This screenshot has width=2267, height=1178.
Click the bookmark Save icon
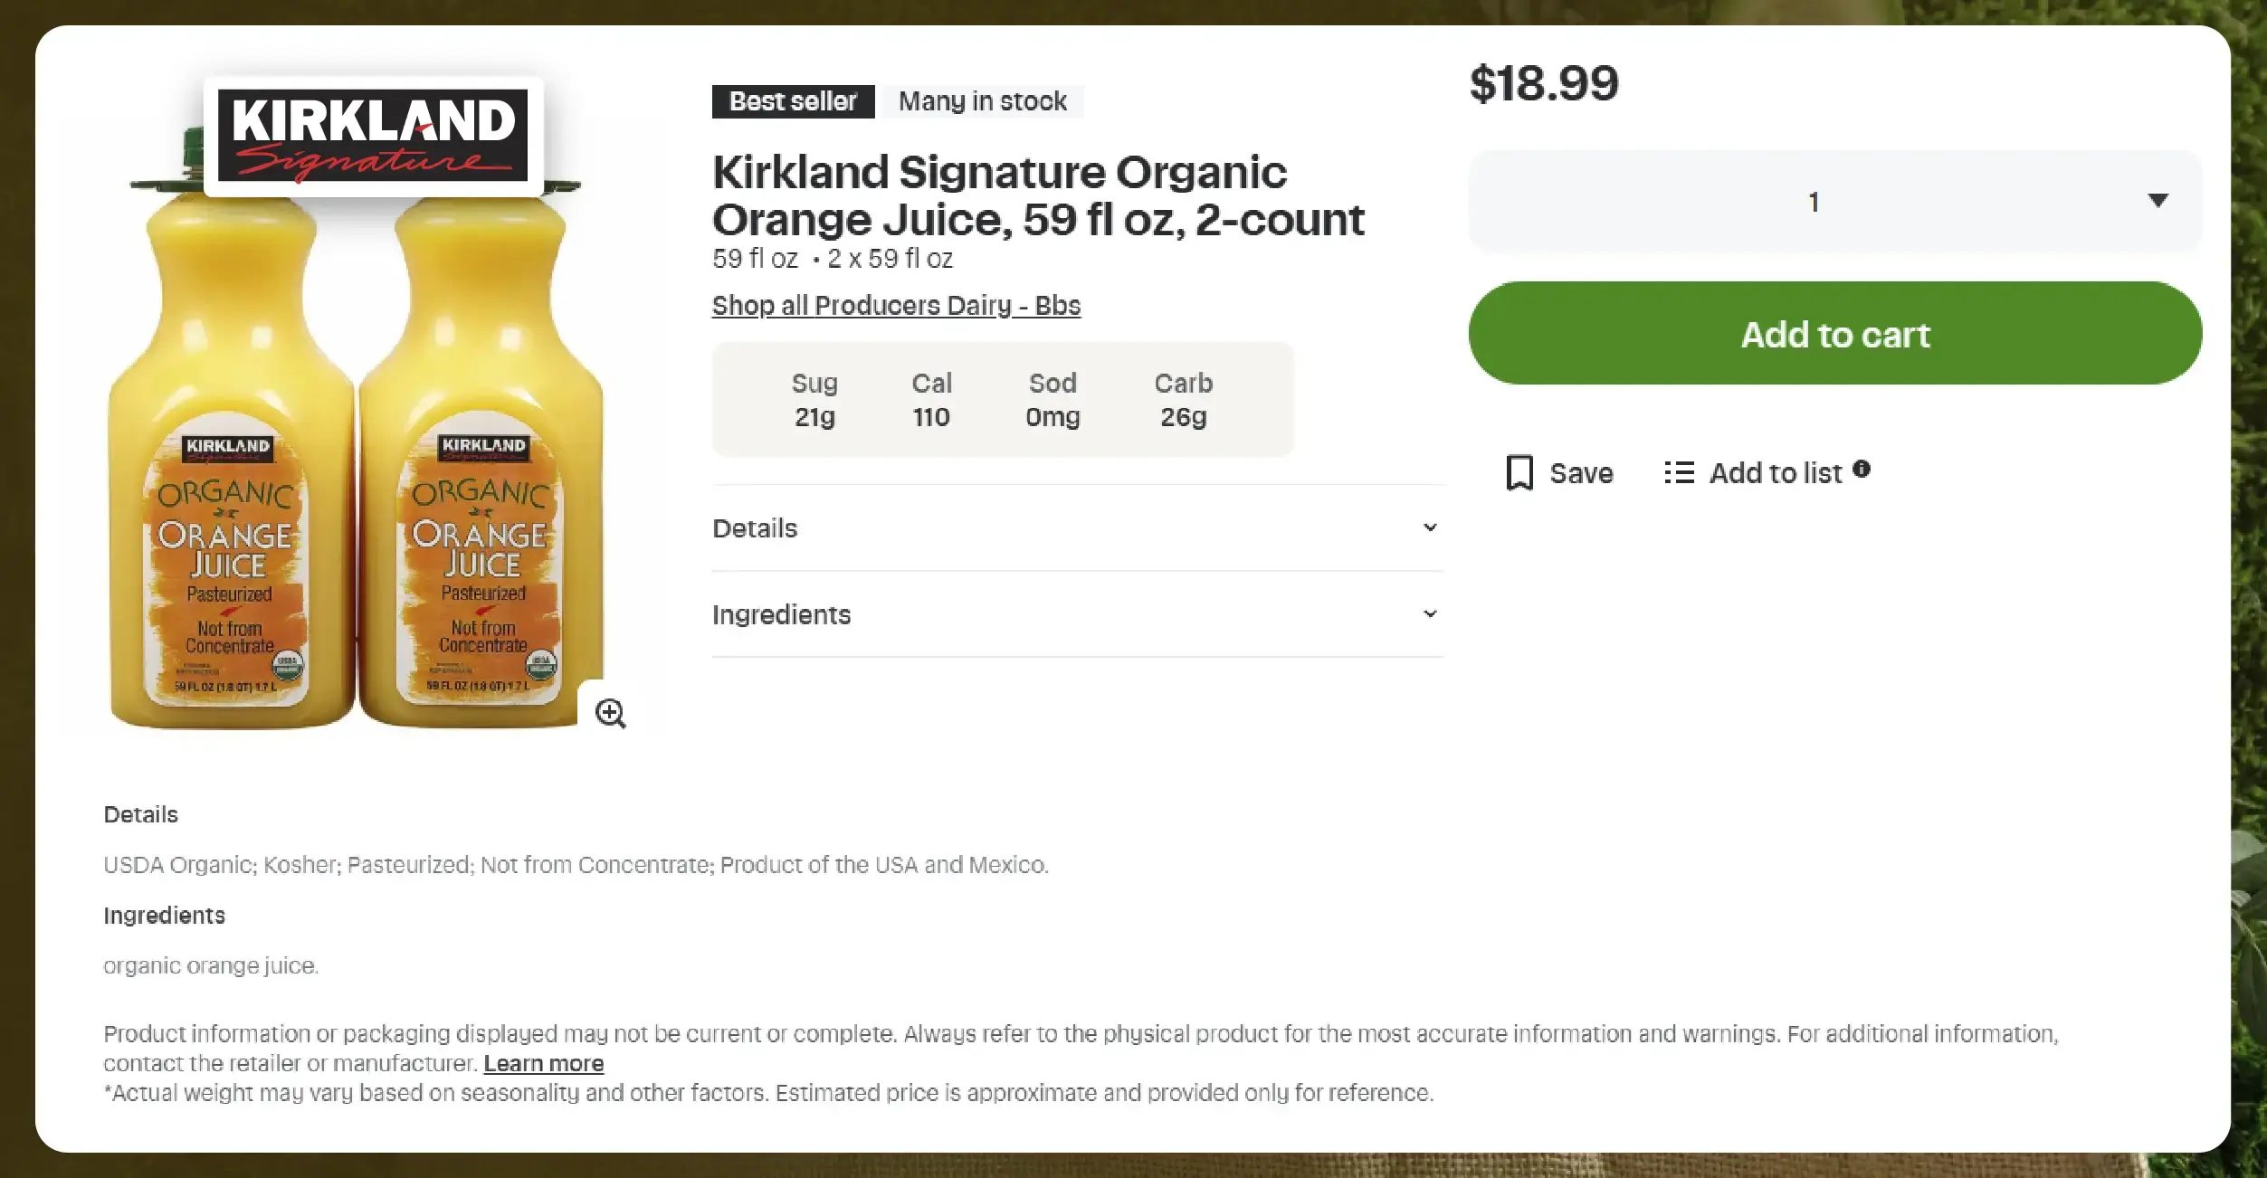(x=1521, y=472)
